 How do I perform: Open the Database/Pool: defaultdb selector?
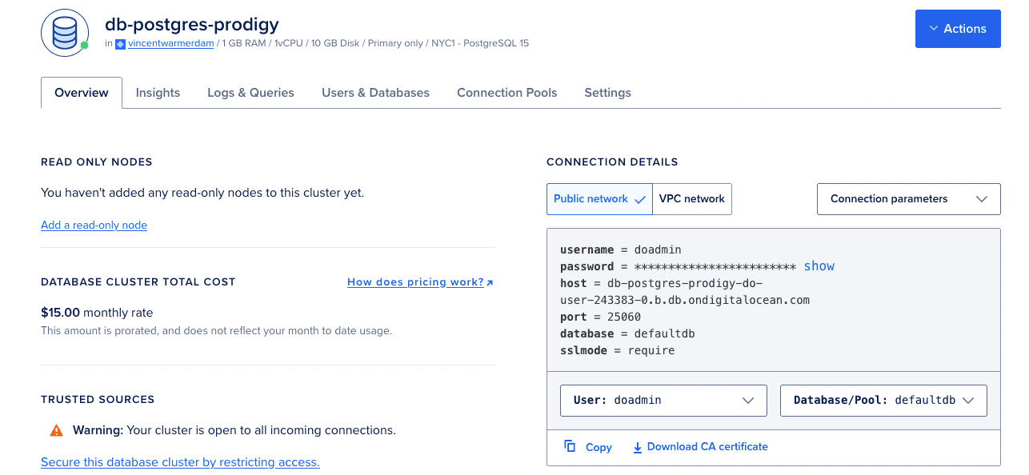pyautogui.click(x=883, y=400)
